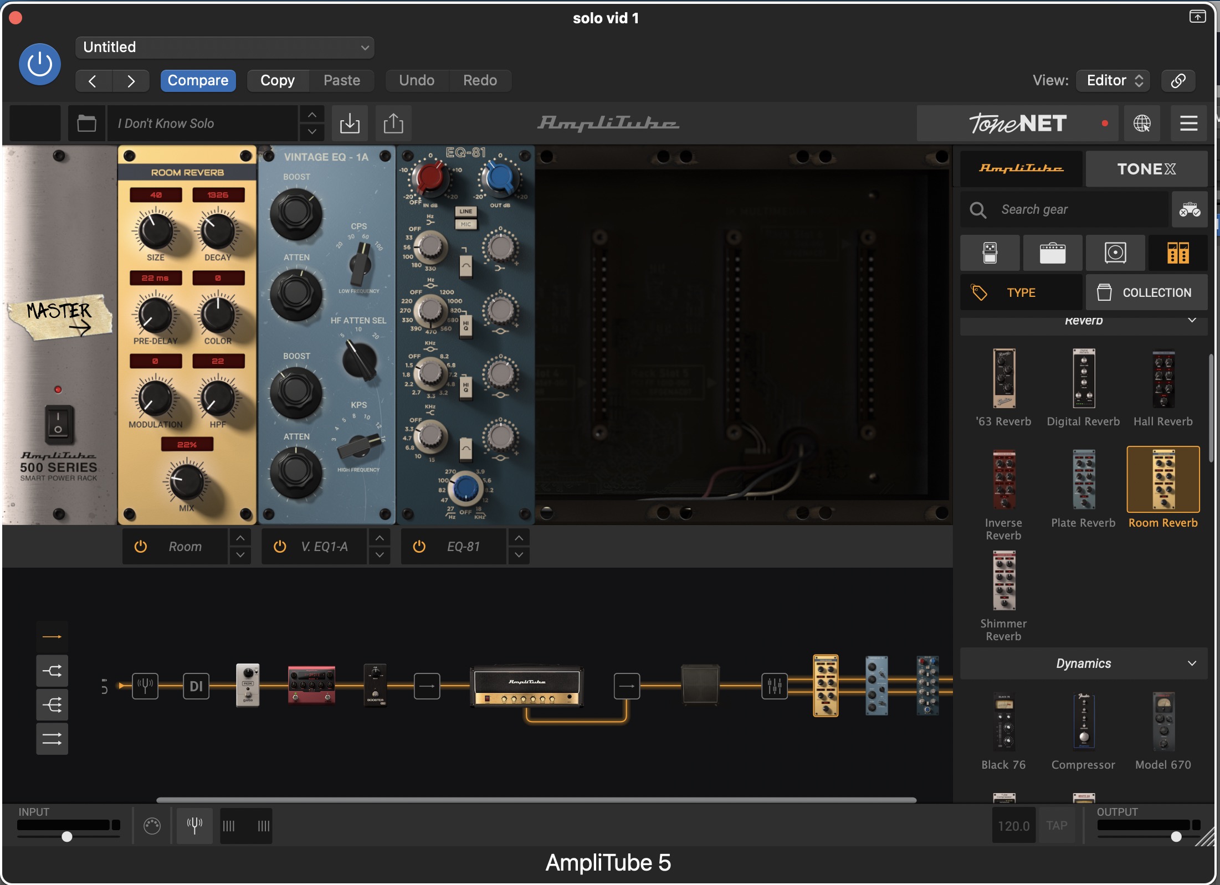
Task: Open the ToneNET globe icon
Action: coord(1142,123)
